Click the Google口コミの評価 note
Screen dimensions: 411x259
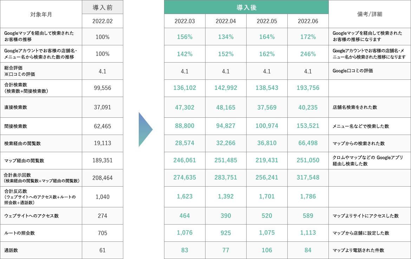click(x=353, y=71)
